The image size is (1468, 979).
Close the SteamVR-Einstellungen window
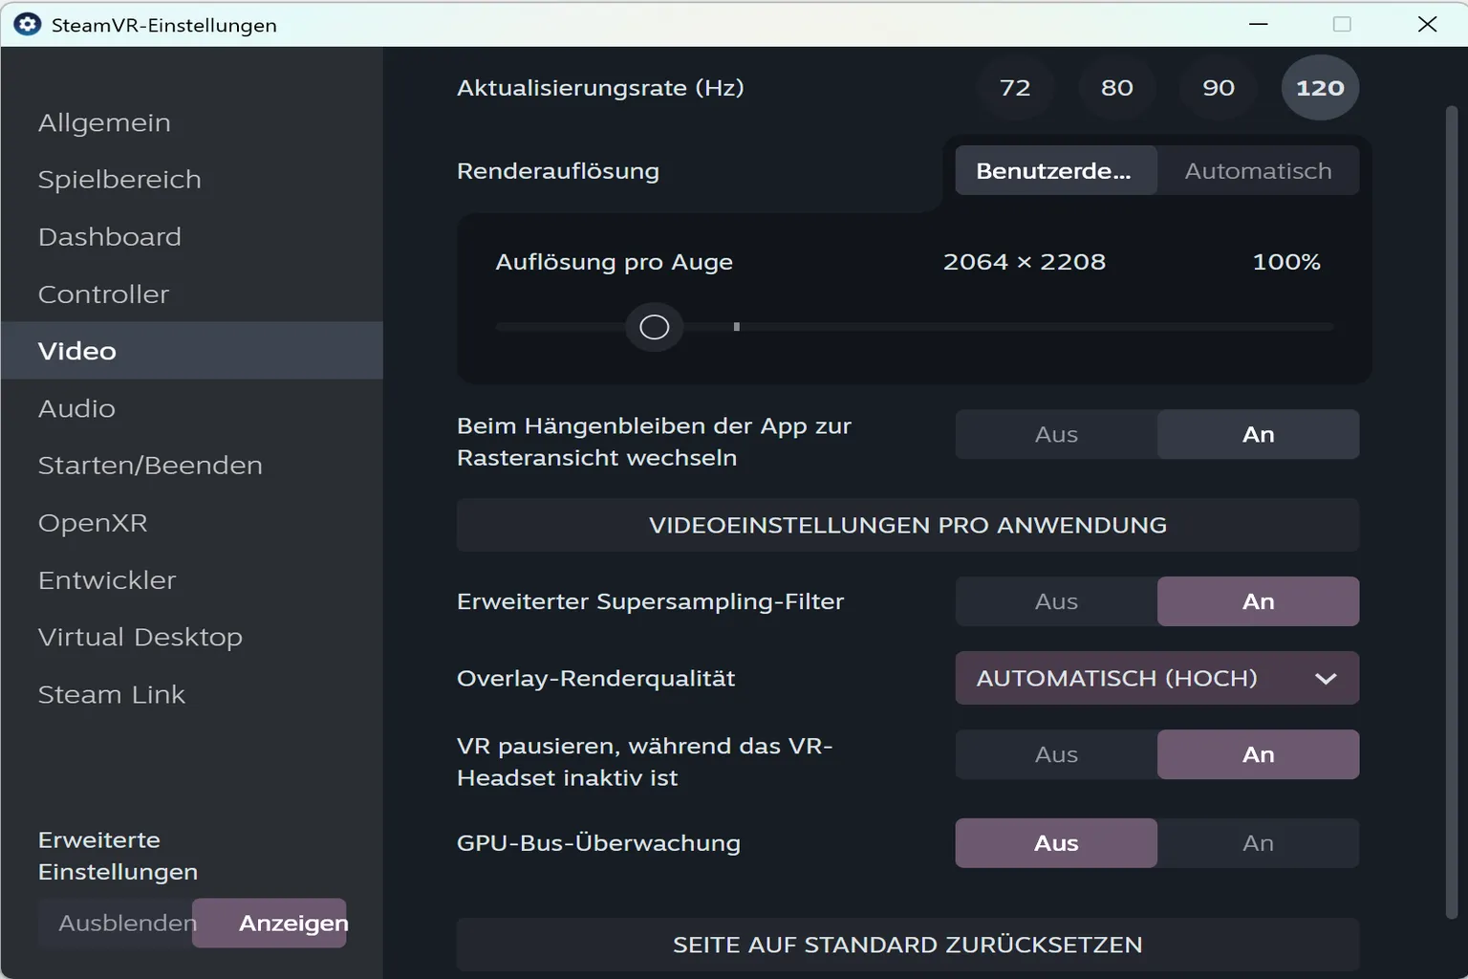(1427, 24)
